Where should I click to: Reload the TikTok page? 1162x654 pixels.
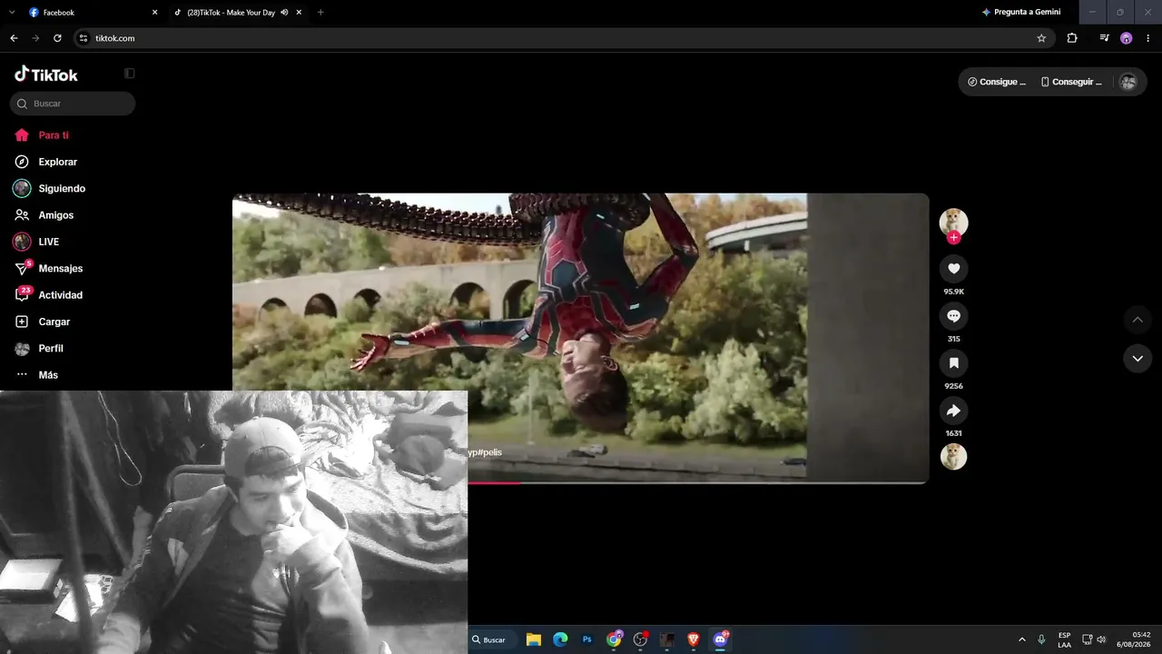click(57, 38)
